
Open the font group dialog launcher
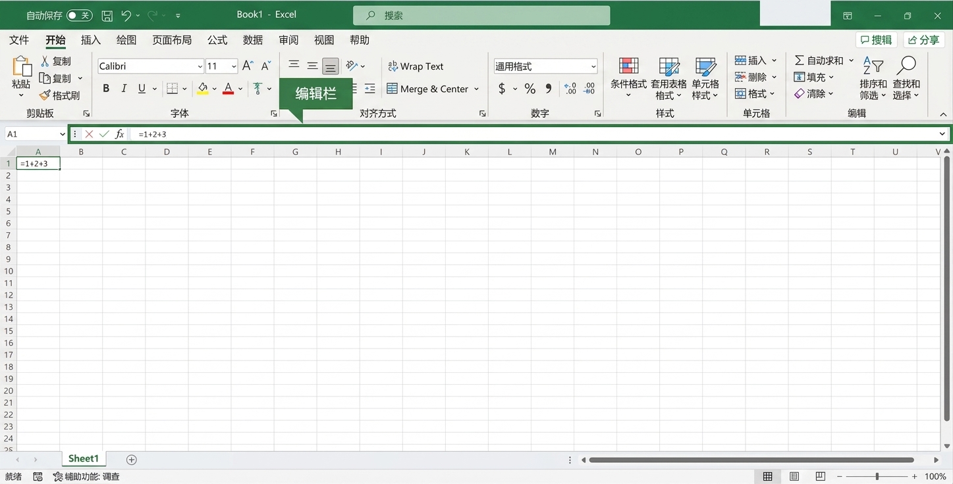point(274,114)
